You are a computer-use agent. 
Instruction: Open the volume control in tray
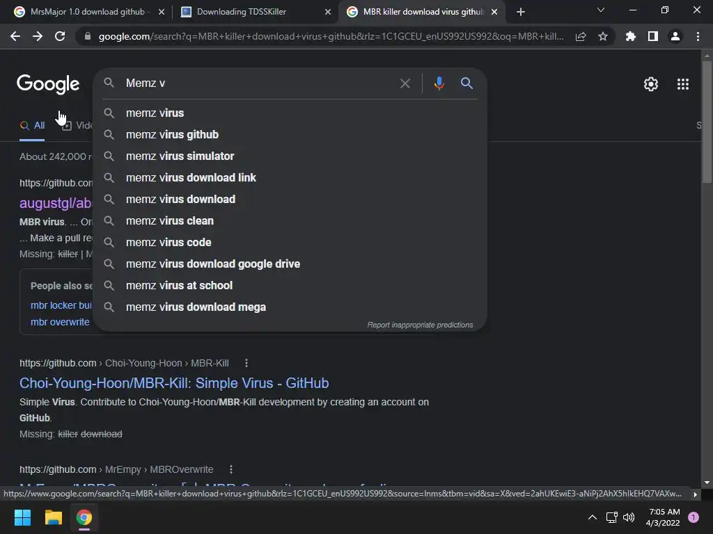(x=629, y=517)
